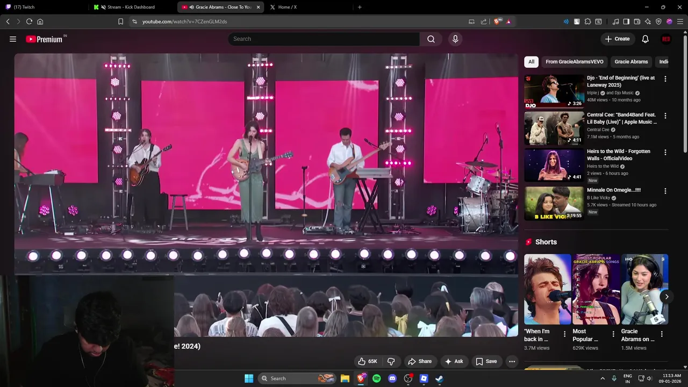Viewport: 688px width, 387px height.
Task: Select the Gracie Abrams filter chip
Action: click(x=631, y=62)
